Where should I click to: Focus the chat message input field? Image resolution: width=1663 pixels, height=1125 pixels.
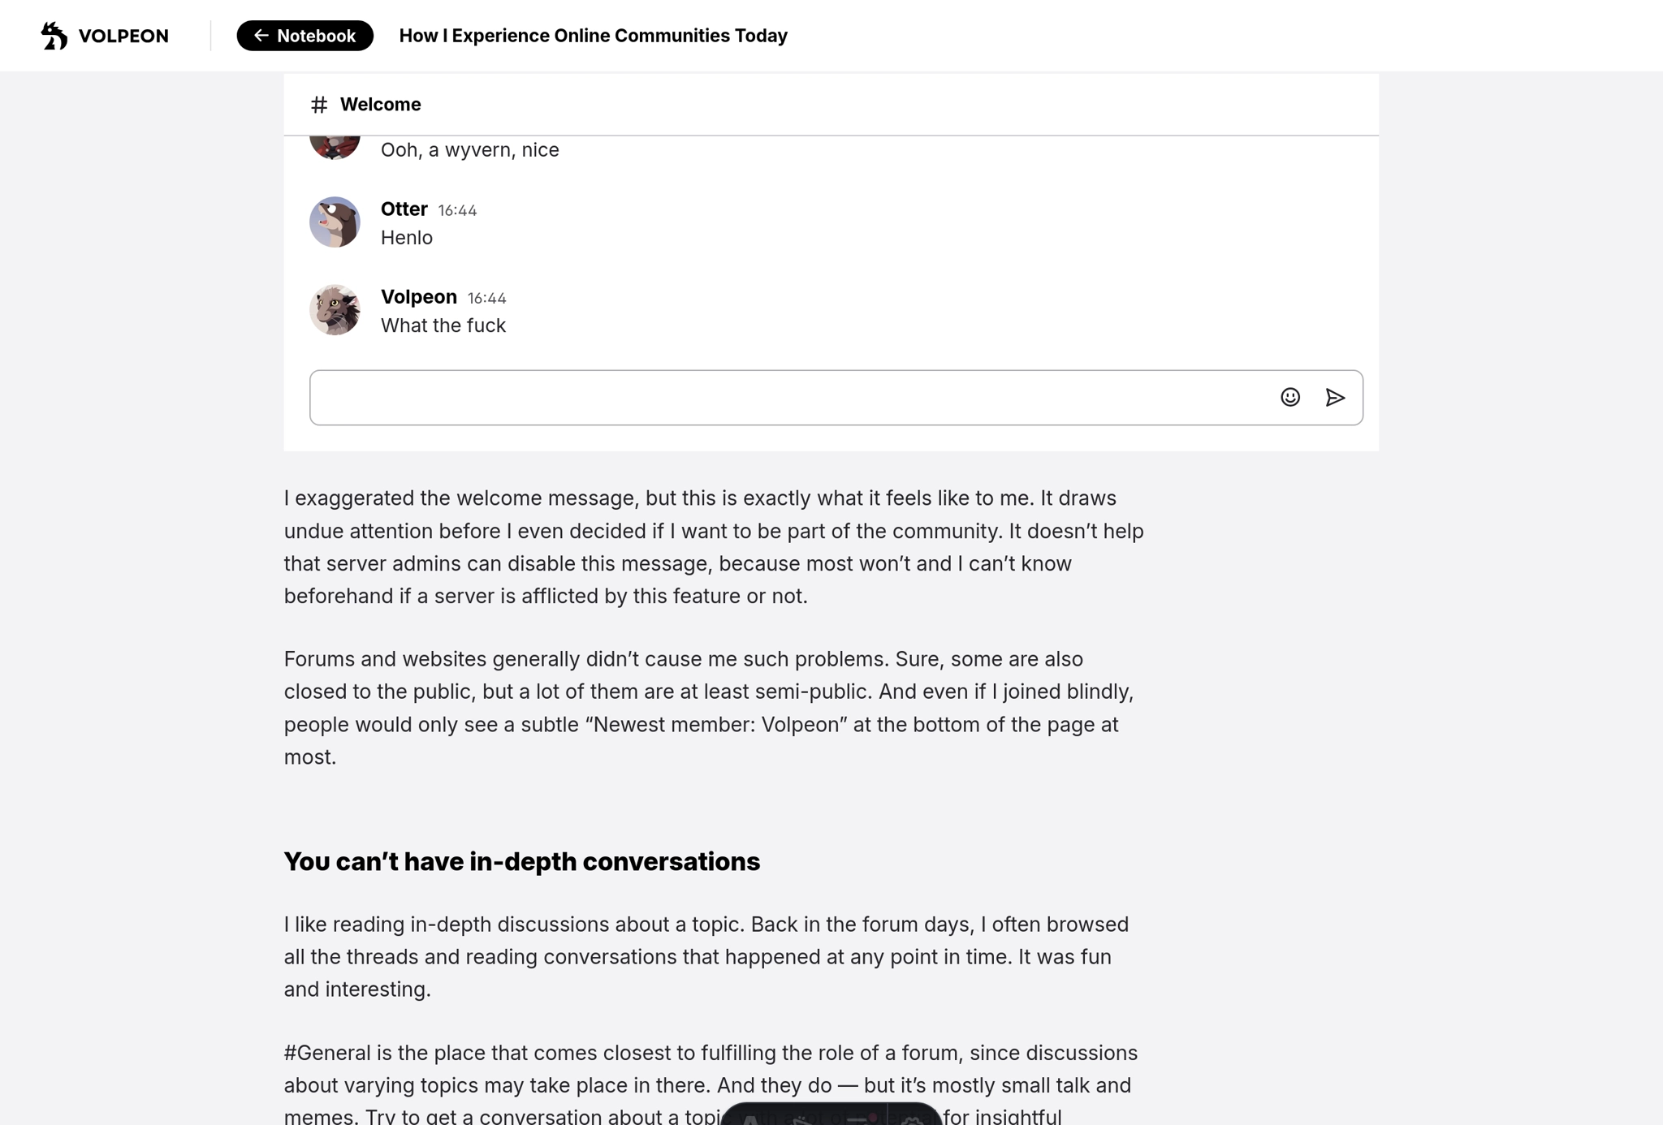click(x=788, y=398)
